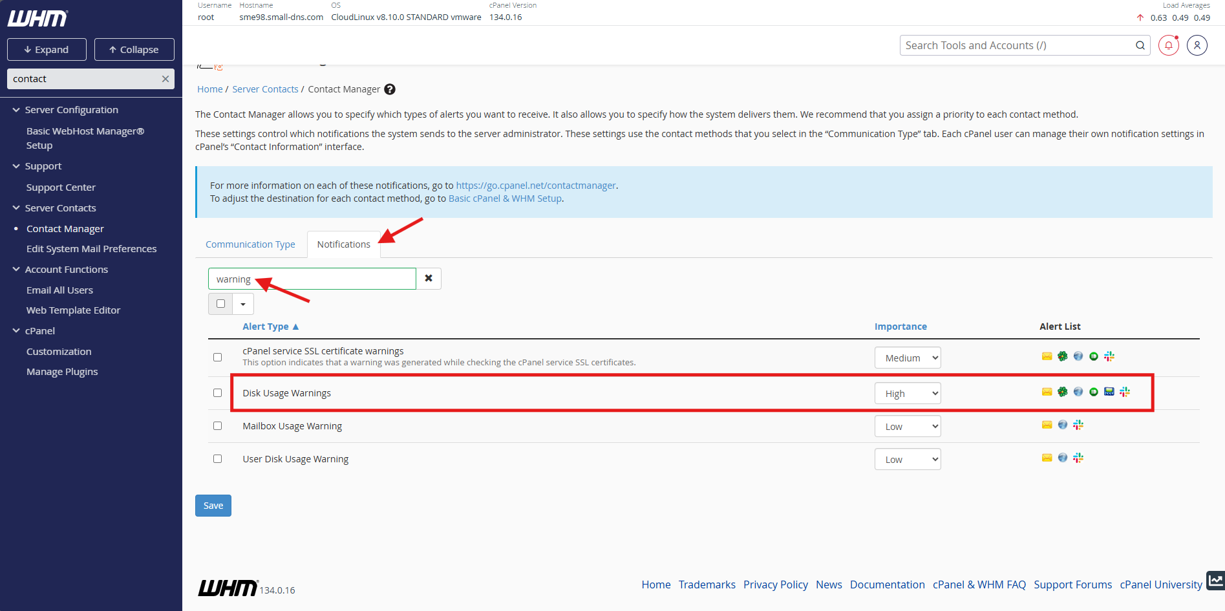Image resolution: width=1225 pixels, height=611 pixels.
Task: Open the notifications bell icon
Action: click(x=1168, y=45)
